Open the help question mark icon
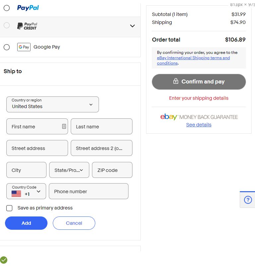This screenshot has height=267, width=255. [x=248, y=200]
